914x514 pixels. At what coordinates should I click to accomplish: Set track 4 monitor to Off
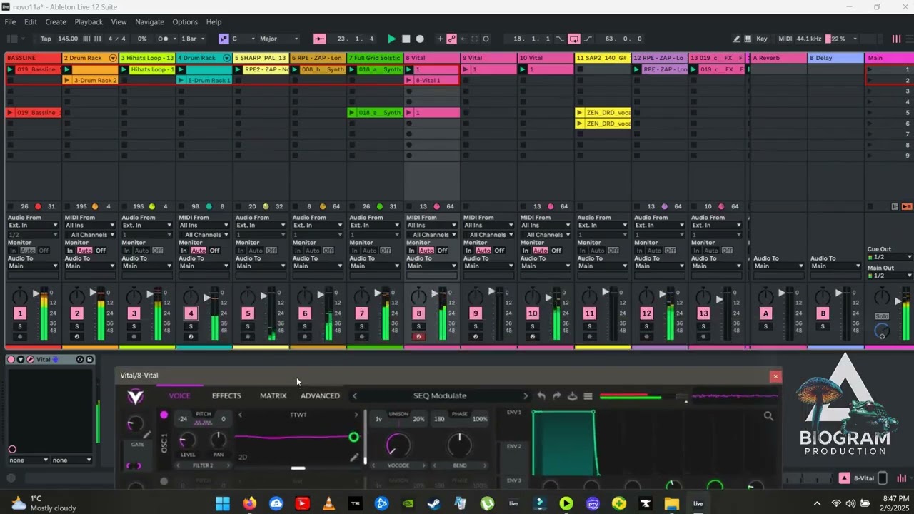(214, 251)
